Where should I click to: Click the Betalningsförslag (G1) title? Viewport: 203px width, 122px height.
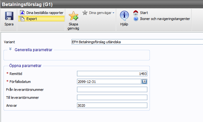pos(27,4)
